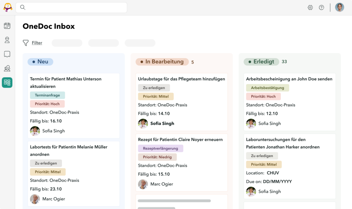Click Zu erledigen tag on Urlaubstage card
This screenshot has height=209, width=352.
[x=154, y=88]
